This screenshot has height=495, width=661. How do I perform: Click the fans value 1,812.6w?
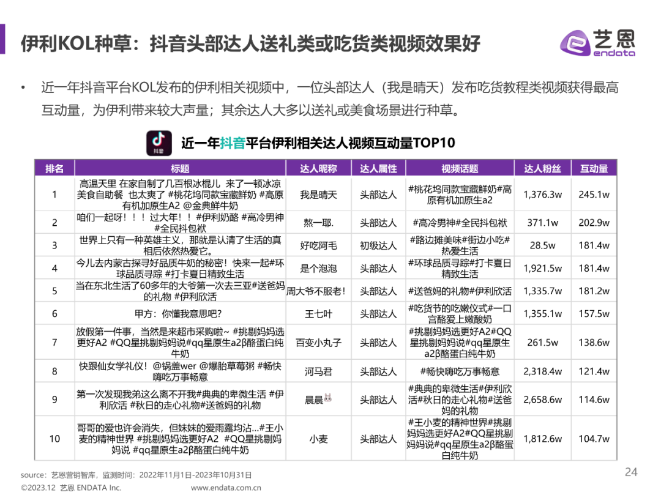(542, 439)
